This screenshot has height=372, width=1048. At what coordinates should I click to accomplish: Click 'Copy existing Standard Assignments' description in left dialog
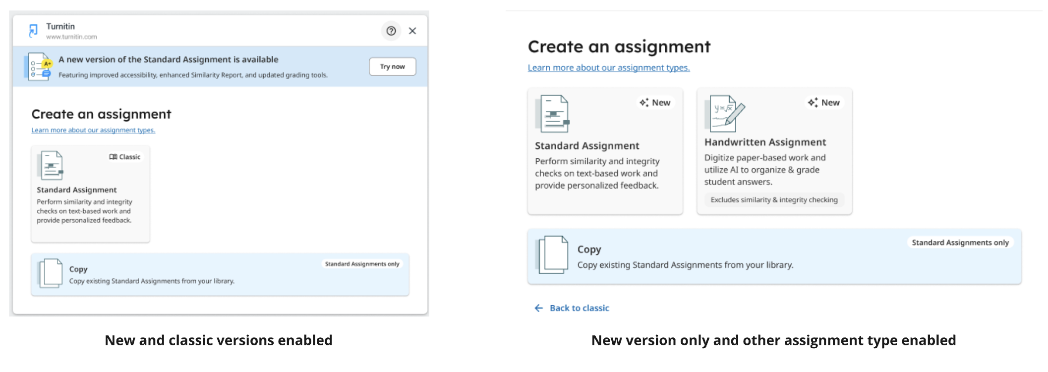pos(152,281)
